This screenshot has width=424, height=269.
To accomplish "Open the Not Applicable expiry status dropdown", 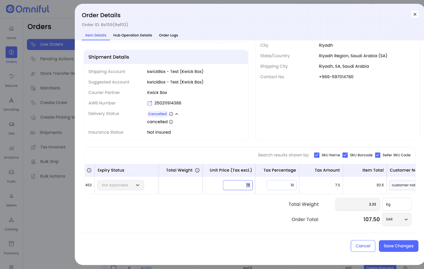I will [121, 185].
